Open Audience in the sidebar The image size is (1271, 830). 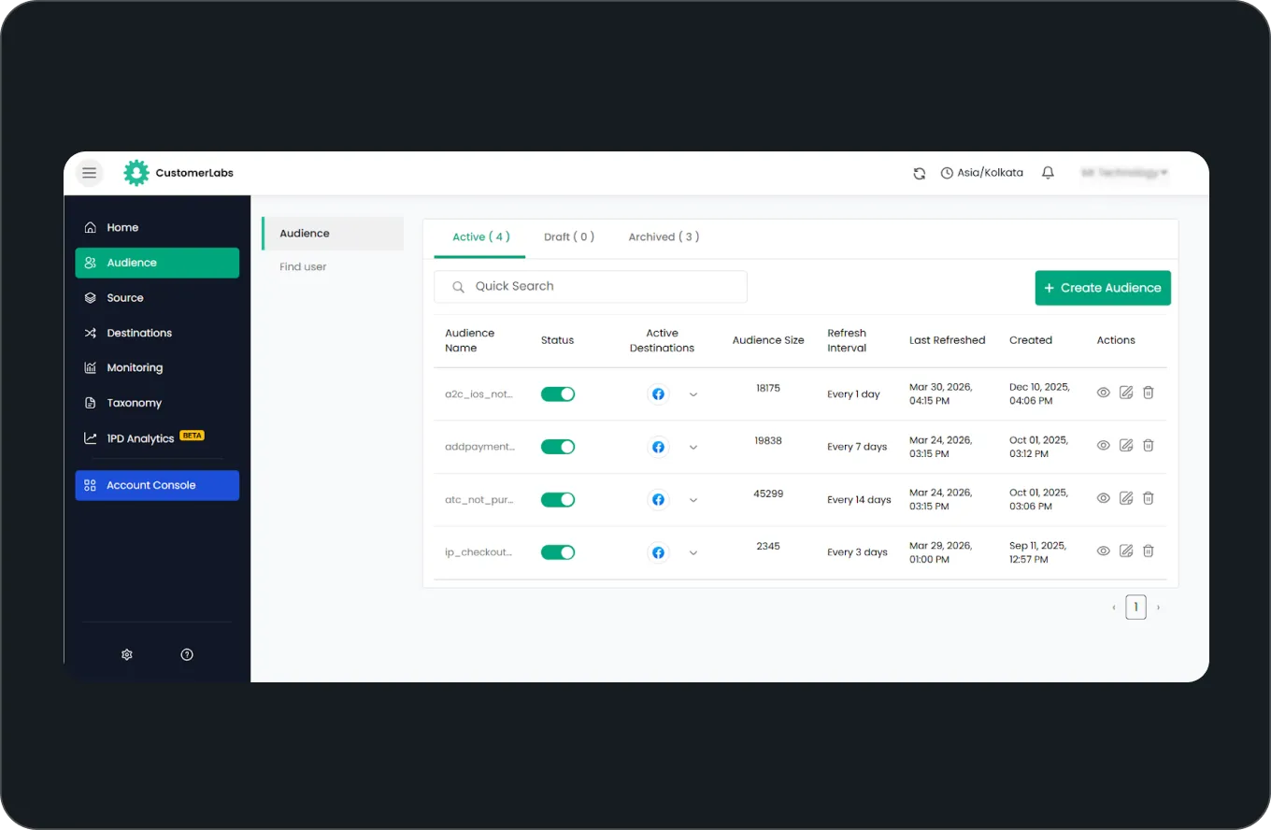coord(157,263)
